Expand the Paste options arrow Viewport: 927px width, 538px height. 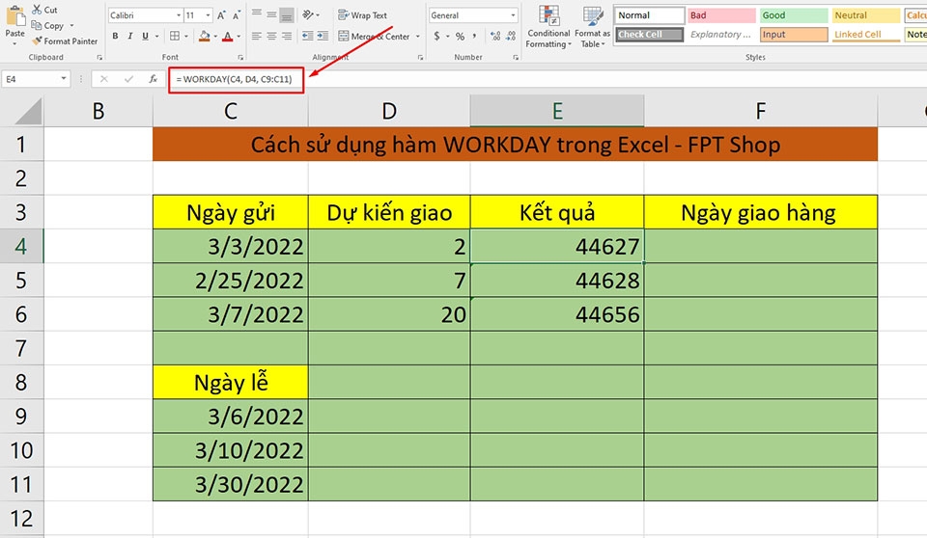pos(14,43)
